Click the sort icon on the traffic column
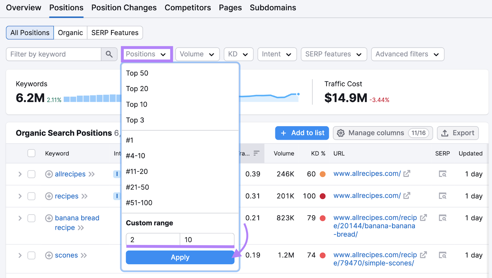This screenshot has height=278, width=492. (257, 153)
